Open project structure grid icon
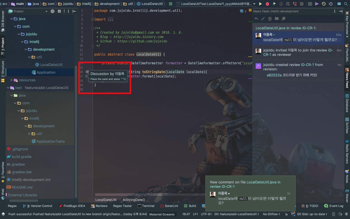 [339, 4]
